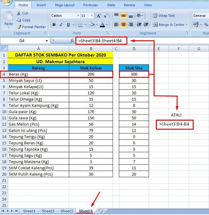
Task: Click the Select All corner button
Action: coord(4,49)
